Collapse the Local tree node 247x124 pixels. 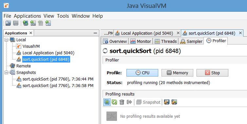tap(7, 40)
